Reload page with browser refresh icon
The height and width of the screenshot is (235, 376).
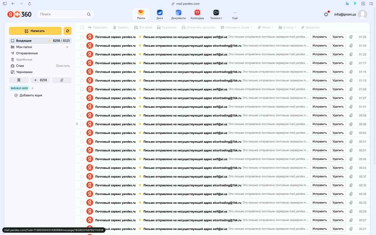tap(29, 4)
